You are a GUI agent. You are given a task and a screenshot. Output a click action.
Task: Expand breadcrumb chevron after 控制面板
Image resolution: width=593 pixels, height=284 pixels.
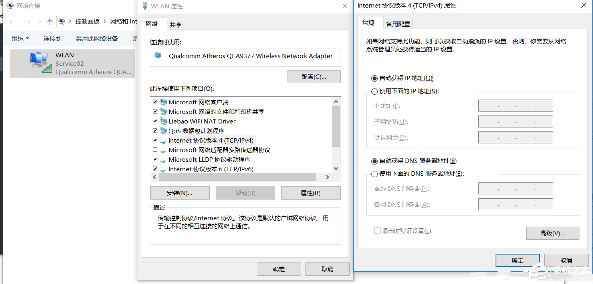[x=105, y=22]
